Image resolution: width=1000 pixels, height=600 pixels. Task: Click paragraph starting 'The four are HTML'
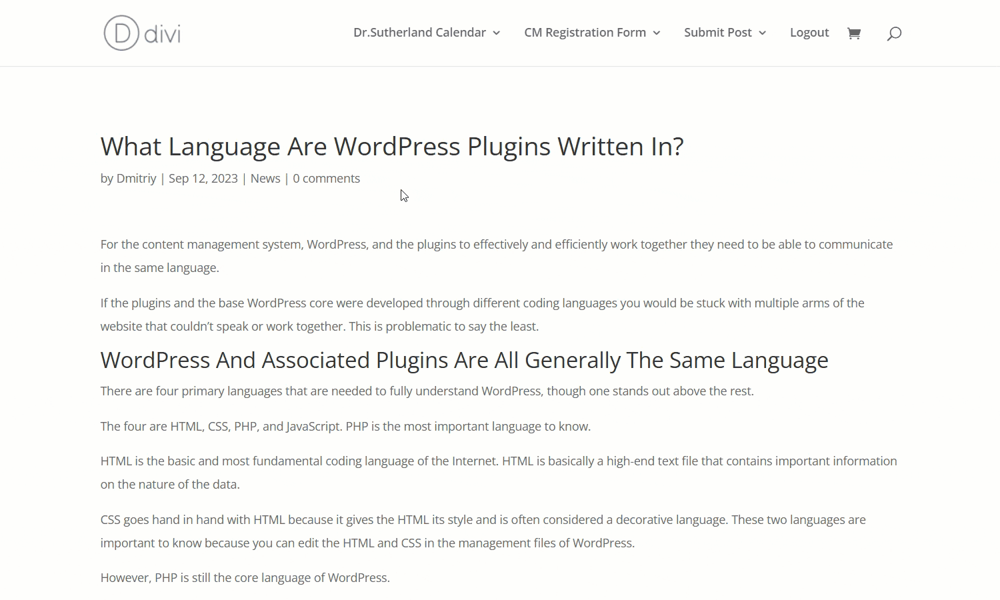pyautogui.click(x=345, y=427)
